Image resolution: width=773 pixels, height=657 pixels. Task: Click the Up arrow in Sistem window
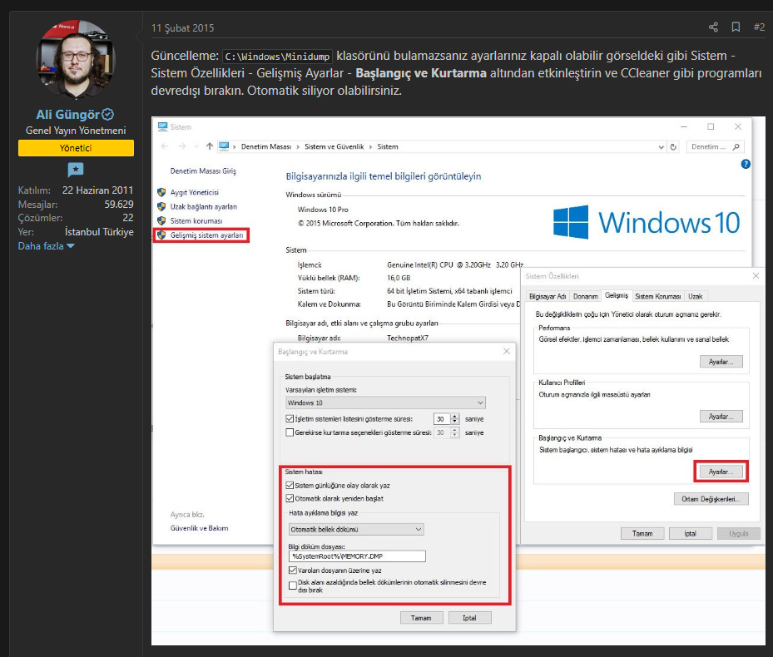click(x=210, y=146)
